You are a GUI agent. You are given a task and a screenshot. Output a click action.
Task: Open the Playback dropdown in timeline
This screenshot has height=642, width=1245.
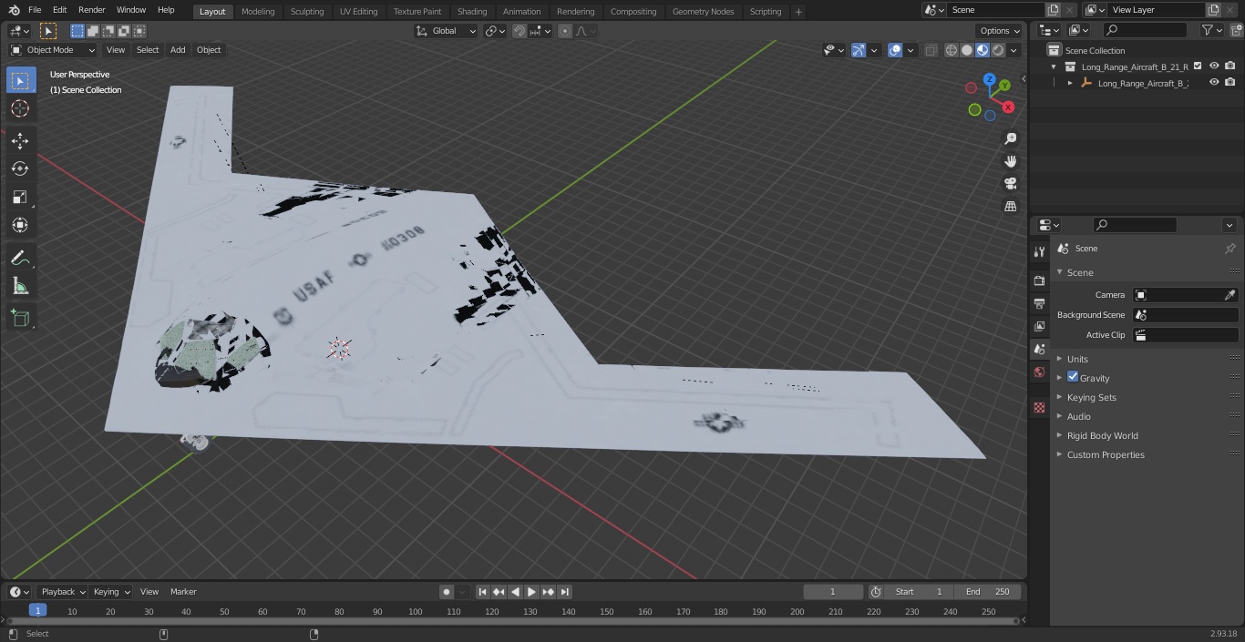62,592
